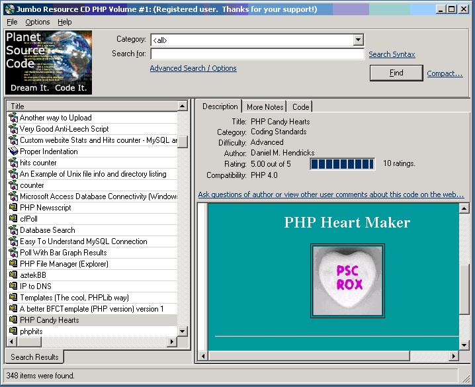This screenshot has width=475, height=387.
Task: Click icon beside 'Microsoft Access Database Connectivity'
Action: [x=13, y=196]
